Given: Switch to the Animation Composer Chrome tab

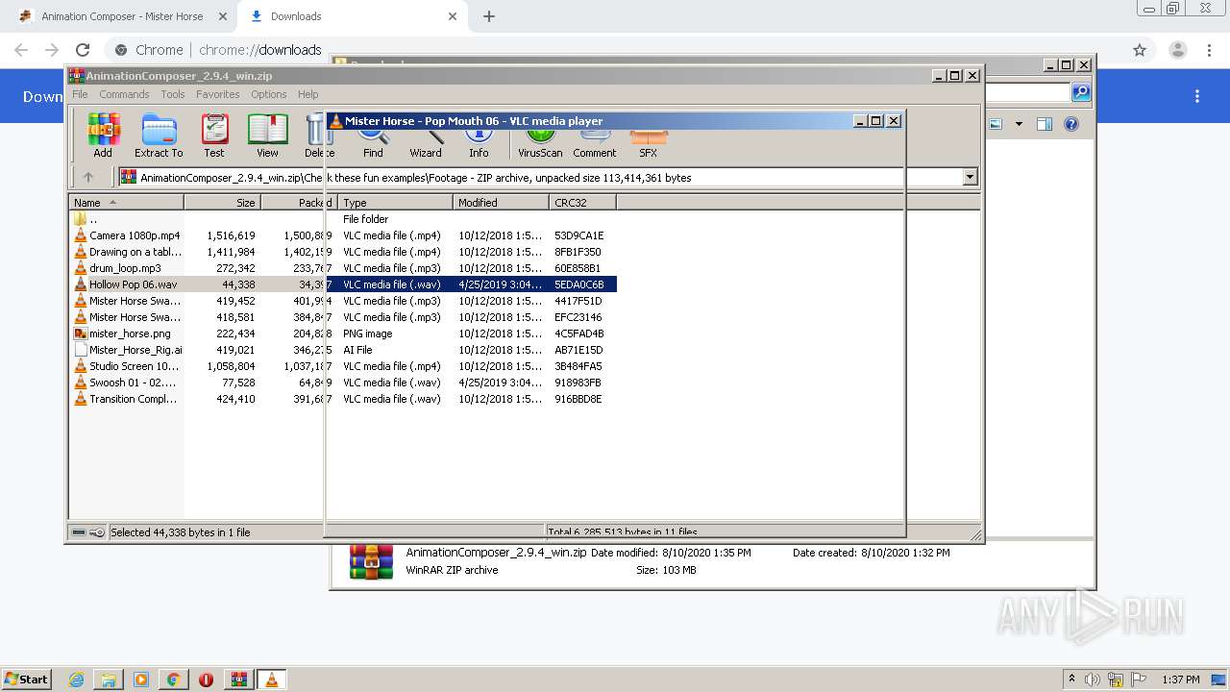Looking at the screenshot, I should coord(122,16).
